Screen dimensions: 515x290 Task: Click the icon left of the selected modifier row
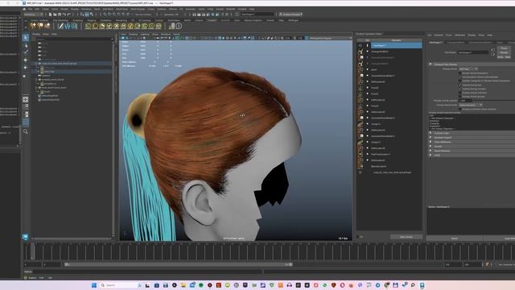pyautogui.click(x=360, y=45)
